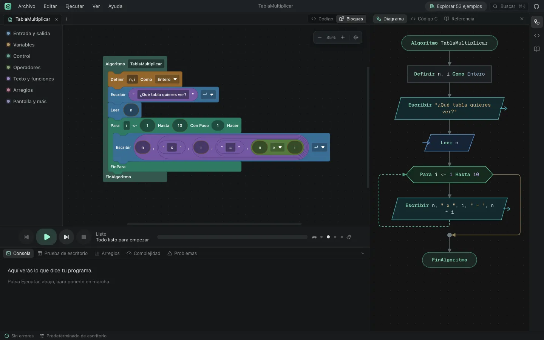Click the step-forward button
544x340 pixels.
[x=66, y=237]
